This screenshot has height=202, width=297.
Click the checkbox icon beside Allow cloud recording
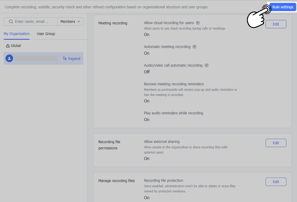198,23
